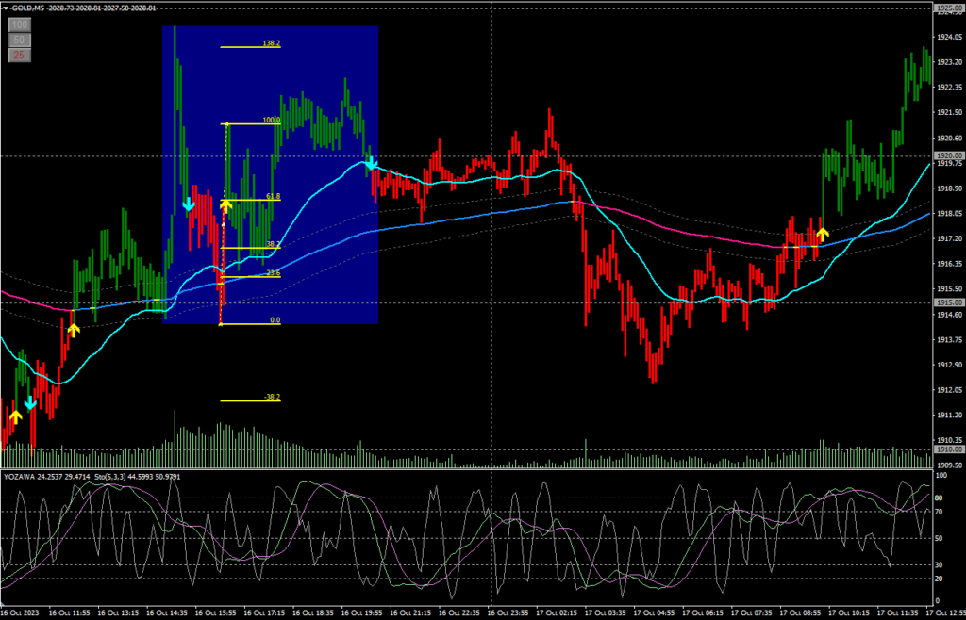Click the 50 button in top-left
Viewport: 966px width, 620px height.
point(18,40)
